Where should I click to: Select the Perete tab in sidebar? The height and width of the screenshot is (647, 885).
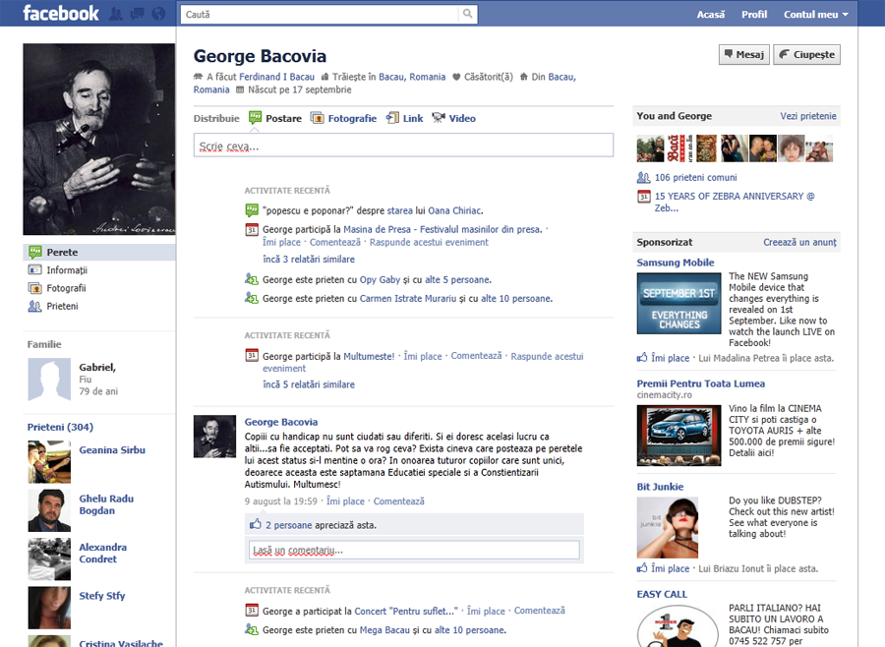(x=99, y=252)
